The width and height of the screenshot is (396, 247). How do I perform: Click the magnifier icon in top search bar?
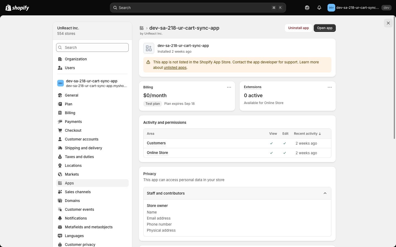click(115, 8)
